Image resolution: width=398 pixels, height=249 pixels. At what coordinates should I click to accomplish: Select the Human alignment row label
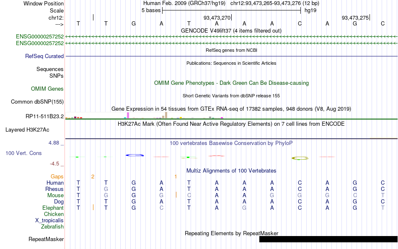tap(55, 183)
